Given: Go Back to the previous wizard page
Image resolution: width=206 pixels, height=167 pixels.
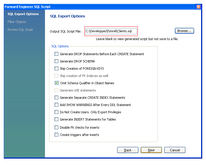Looking at the screenshot, I should pos(128,150).
